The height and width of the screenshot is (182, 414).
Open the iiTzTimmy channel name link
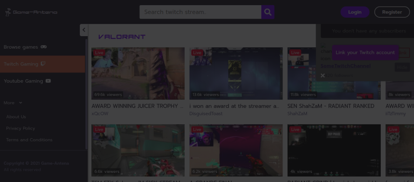click(x=395, y=114)
